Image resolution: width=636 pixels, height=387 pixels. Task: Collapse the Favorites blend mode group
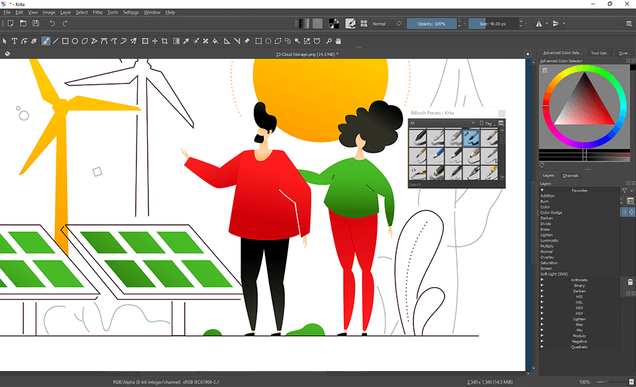[542, 191]
